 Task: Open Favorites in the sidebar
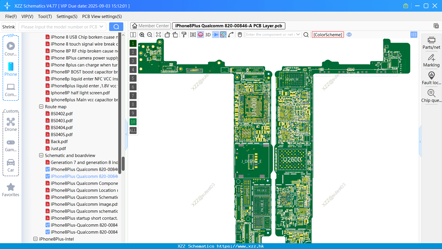(11, 190)
